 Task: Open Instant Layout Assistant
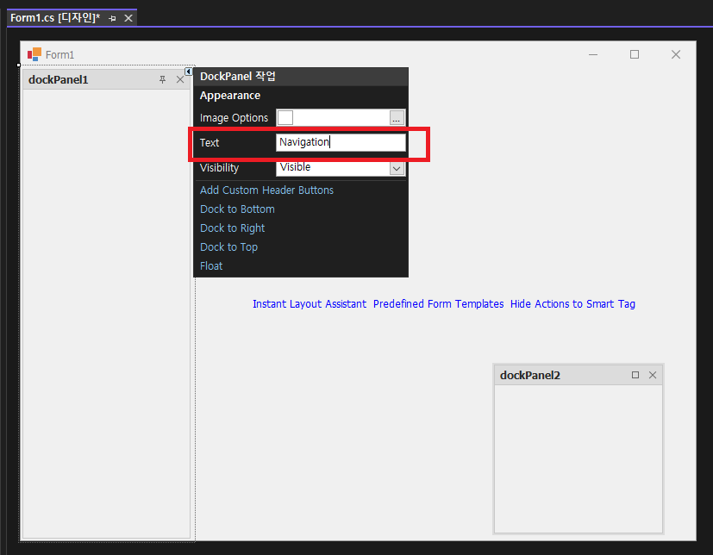[x=310, y=303]
